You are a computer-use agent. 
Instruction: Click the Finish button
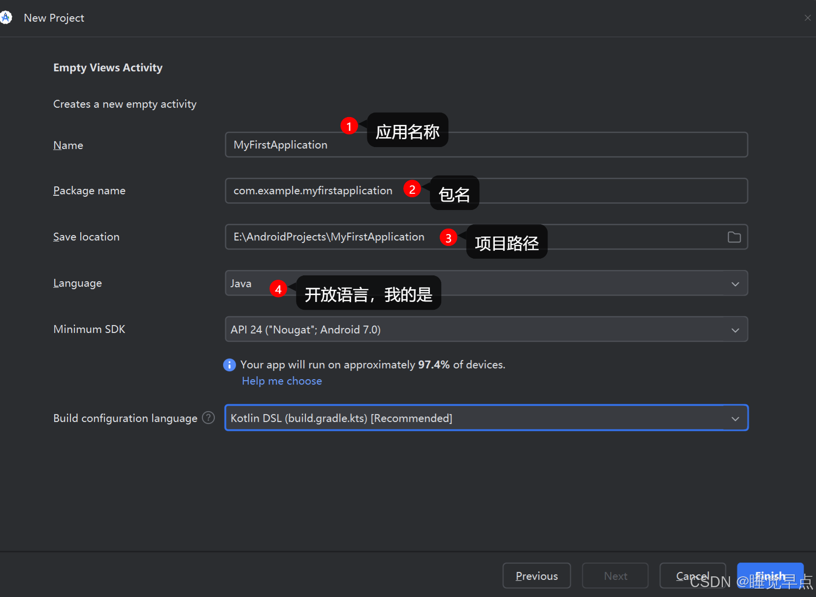770,575
